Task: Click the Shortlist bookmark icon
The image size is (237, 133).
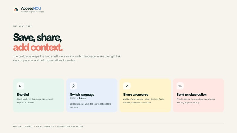Action: pos(20,86)
